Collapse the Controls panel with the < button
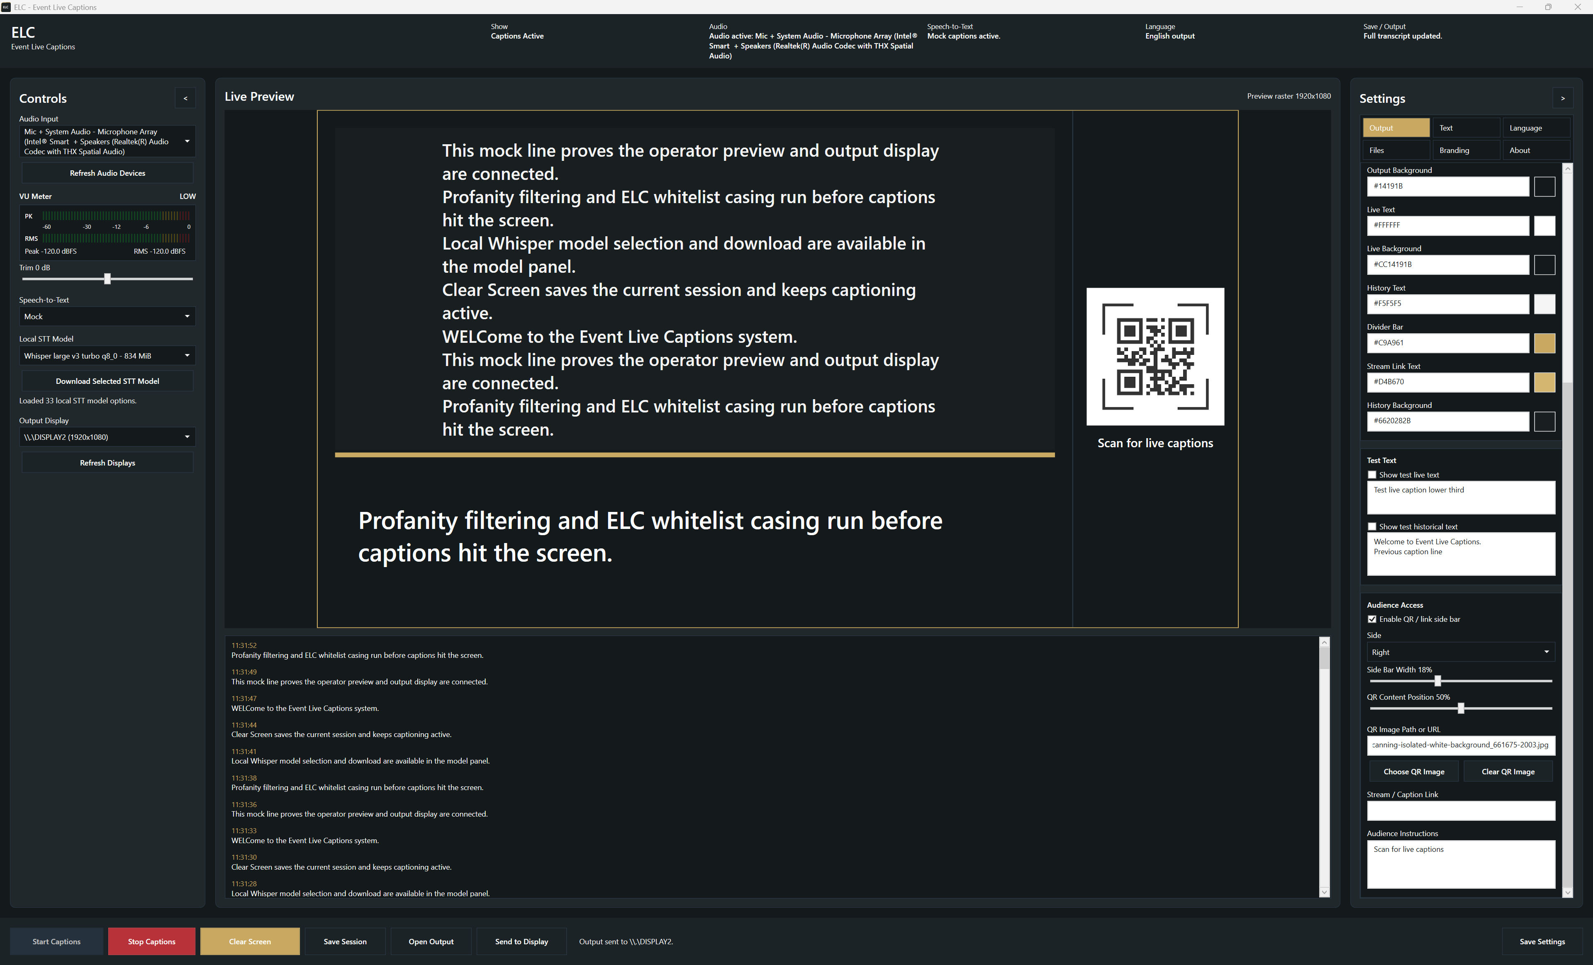 (x=185, y=98)
